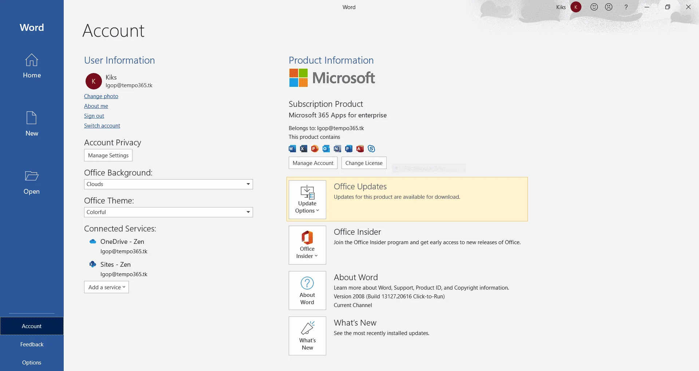Screen dimensions: 699x371
Task: Select Account in the sidebar
Action: [32, 326]
